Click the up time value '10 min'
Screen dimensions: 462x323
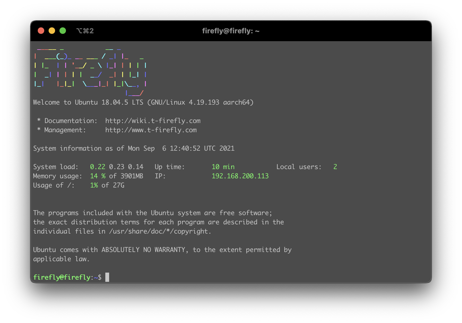click(x=223, y=167)
